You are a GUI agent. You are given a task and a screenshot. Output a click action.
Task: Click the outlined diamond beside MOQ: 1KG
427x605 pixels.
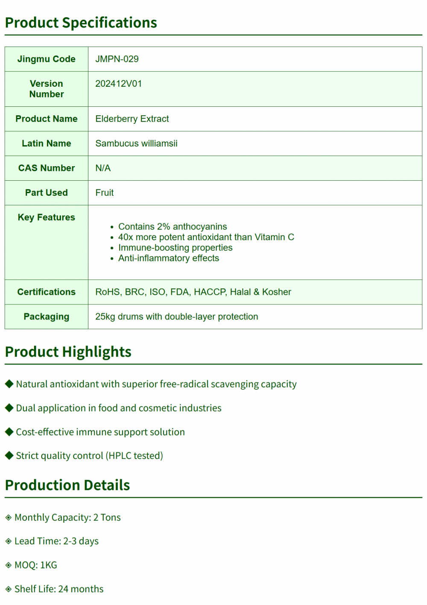tap(9, 565)
